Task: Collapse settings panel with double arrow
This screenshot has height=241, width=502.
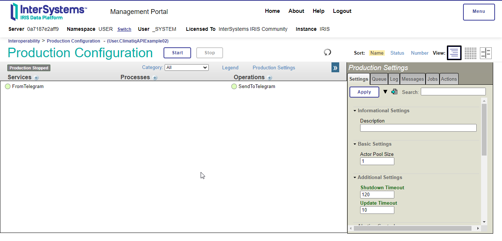Action: [x=335, y=67]
